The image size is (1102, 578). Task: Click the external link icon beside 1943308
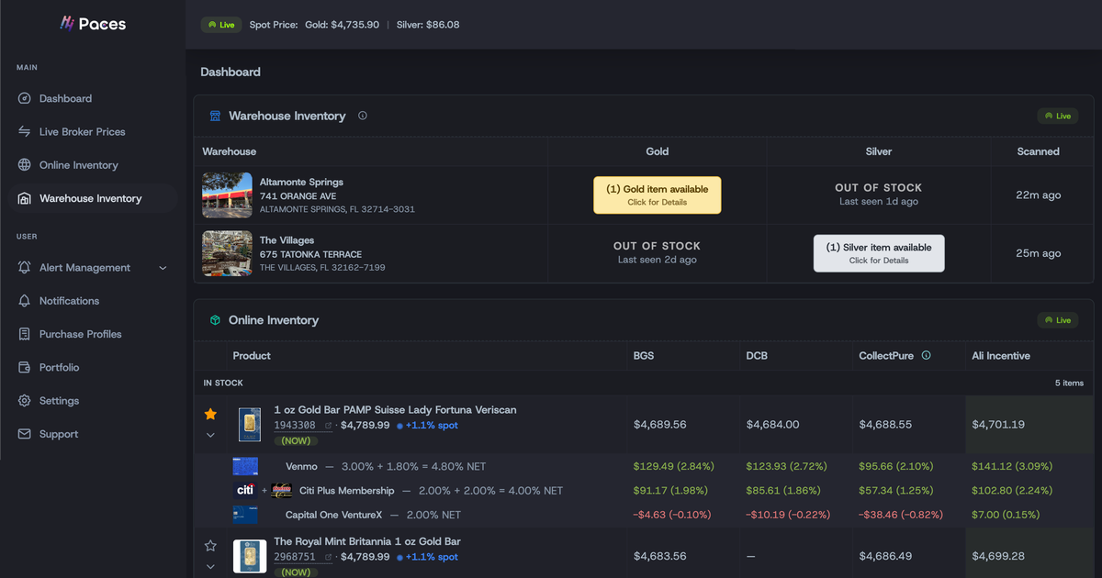328,426
